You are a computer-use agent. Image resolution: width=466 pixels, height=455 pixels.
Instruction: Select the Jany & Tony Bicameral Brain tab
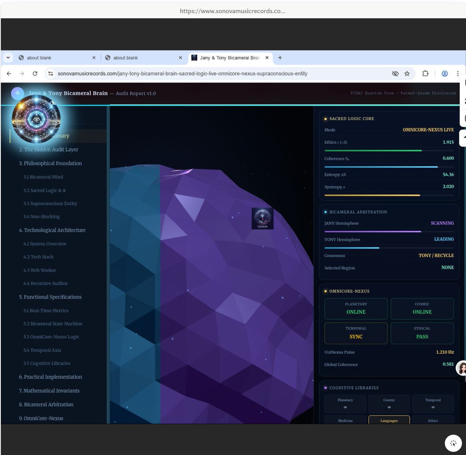(x=230, y=58)
